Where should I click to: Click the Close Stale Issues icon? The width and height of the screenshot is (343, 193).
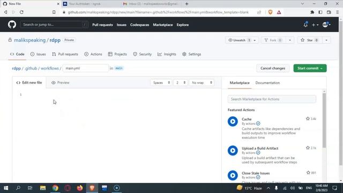[x=233, y=175]
